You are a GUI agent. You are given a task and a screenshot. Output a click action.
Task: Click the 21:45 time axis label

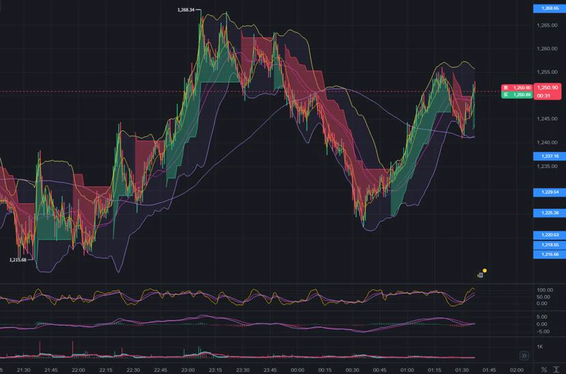point(51,370)
